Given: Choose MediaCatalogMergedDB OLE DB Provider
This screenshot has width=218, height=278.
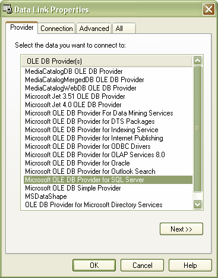Looking at the screenshot, I should [x=108, y=80].
